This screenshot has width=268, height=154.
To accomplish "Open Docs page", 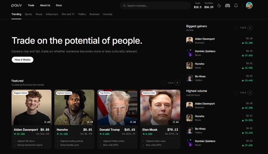I will coord(59,6).
